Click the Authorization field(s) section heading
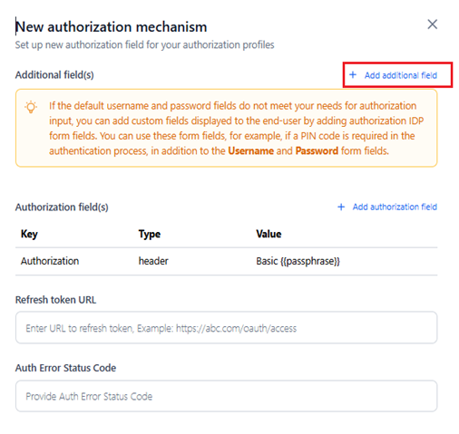The width and height of the screenshot is (459, 434). (x=62, y=207)
